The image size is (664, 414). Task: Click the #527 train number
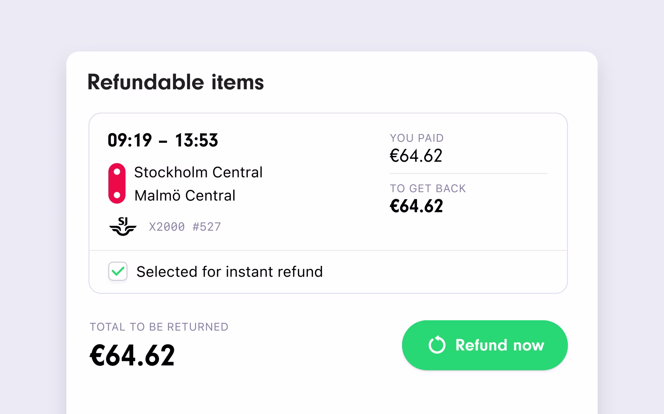tap(207, 226)
